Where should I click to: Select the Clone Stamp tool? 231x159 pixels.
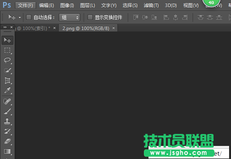(7, 121)
